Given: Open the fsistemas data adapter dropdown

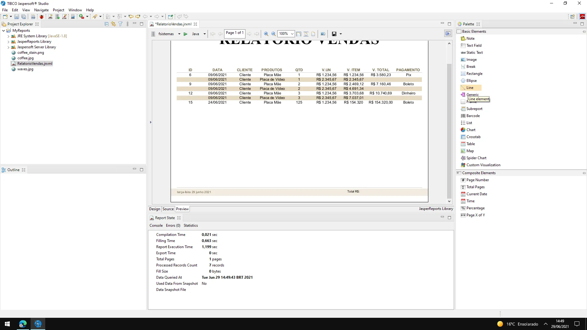Looking at the screenshot, I should pos(179,34).
